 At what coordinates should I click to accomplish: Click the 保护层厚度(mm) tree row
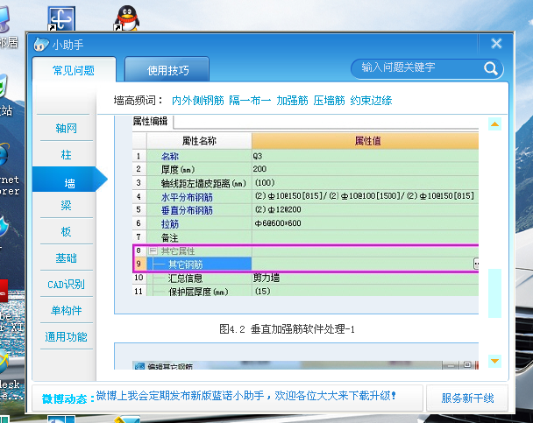coord(306,292)
